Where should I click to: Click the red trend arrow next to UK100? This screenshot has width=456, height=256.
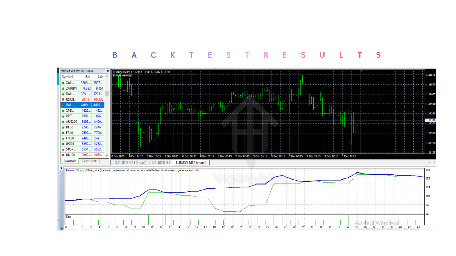63,155
